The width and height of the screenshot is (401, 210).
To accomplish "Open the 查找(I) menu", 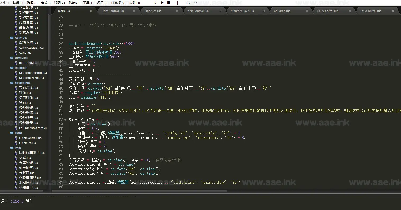I will 46,3.
